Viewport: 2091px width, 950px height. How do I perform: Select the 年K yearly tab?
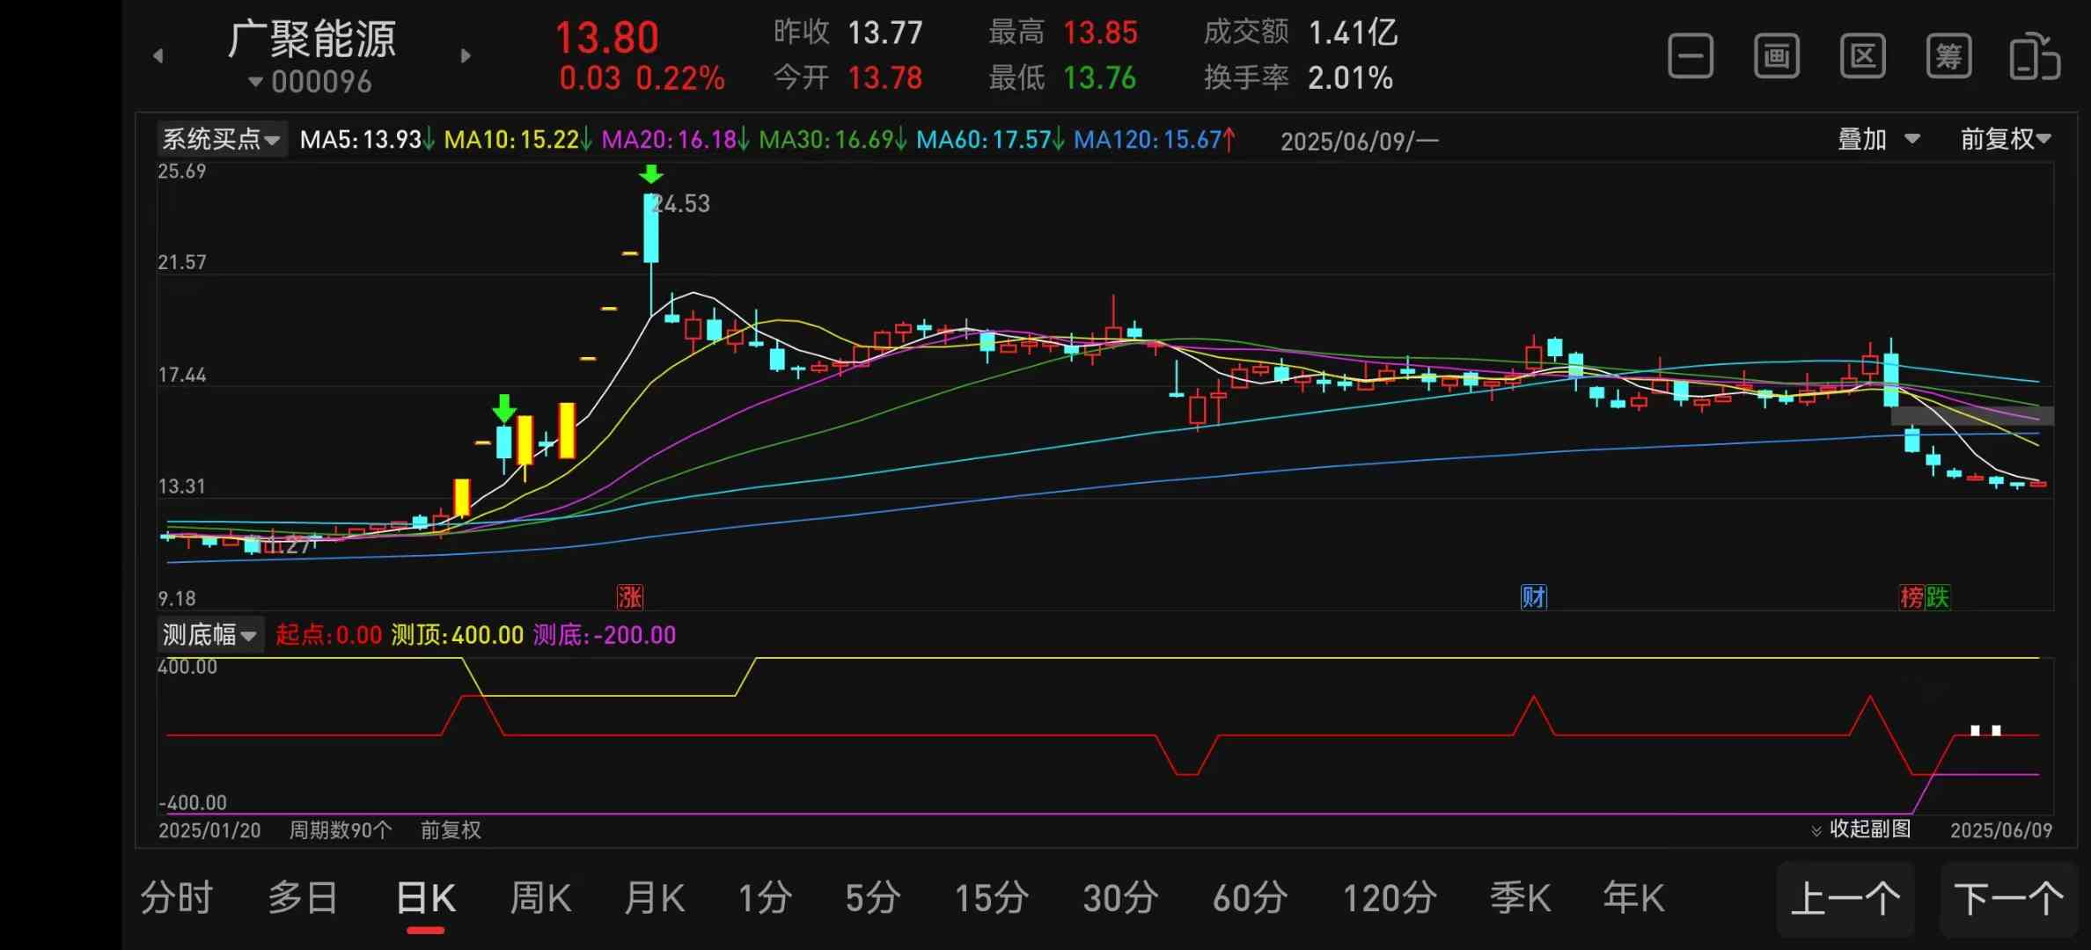pyautogui.click(x=1633, y=898)
